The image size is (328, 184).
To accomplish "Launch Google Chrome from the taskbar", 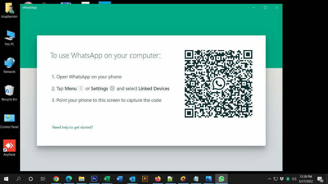I will coord(56,179).
